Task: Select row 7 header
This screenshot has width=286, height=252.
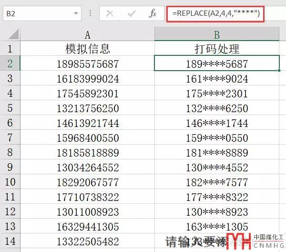Action: point(10,137)
